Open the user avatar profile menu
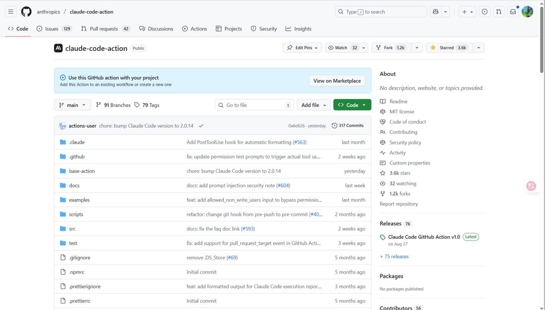 click(527, 12)
